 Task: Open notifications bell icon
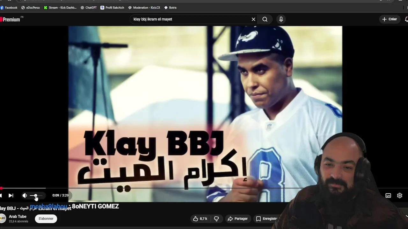pos(406,19)
